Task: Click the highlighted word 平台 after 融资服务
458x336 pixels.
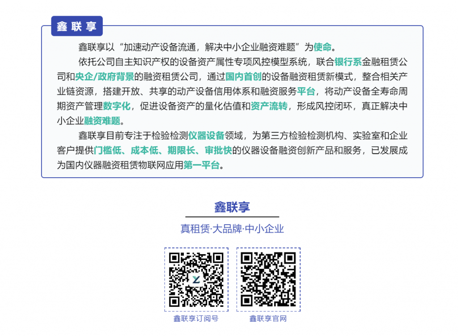Action: (x=306, y=91)
